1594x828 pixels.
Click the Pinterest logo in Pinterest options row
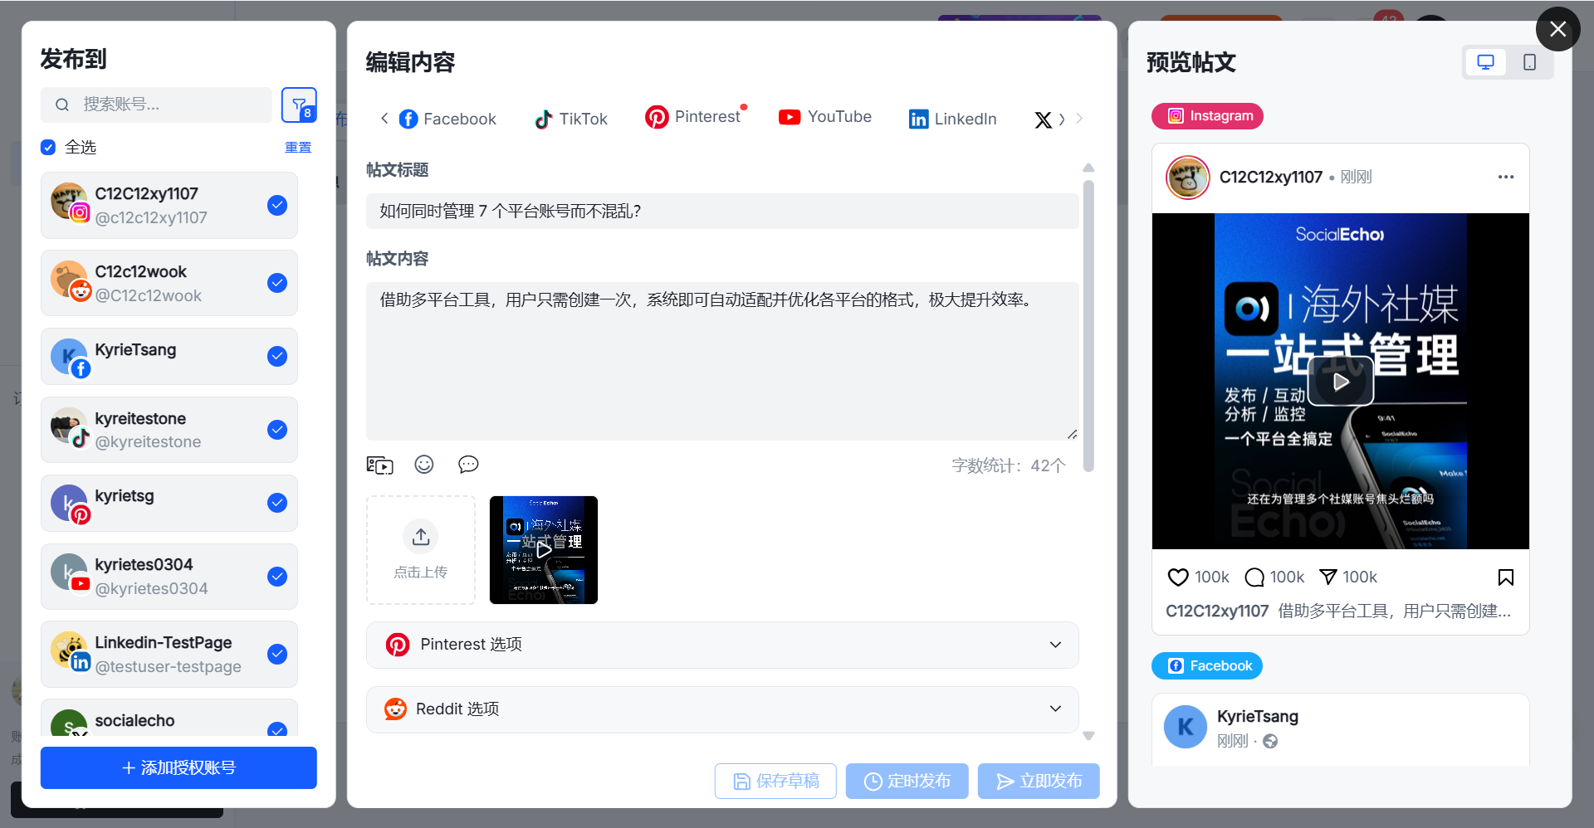[x=398, y=645]
